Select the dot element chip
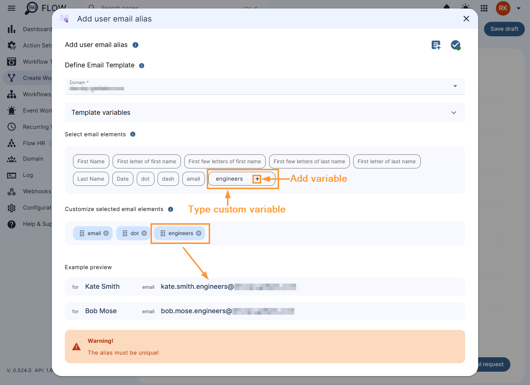The height and width of the screenshot is (385, 530). (x=145, y=179)
